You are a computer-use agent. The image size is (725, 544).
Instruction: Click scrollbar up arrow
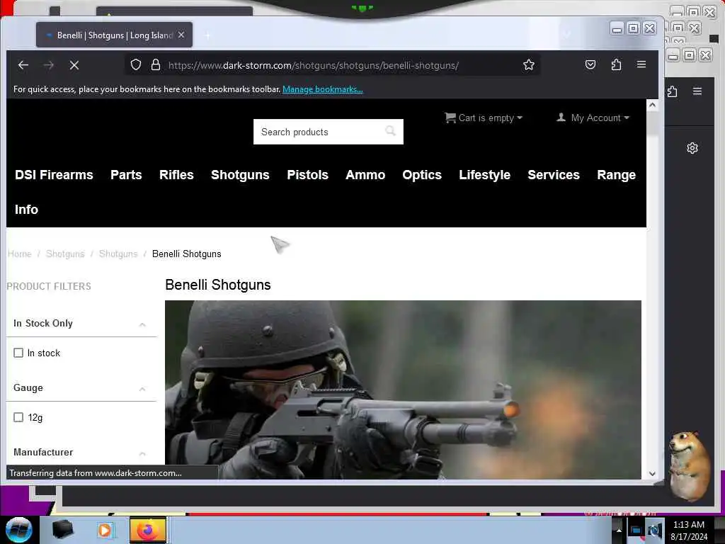click(652, 105)
